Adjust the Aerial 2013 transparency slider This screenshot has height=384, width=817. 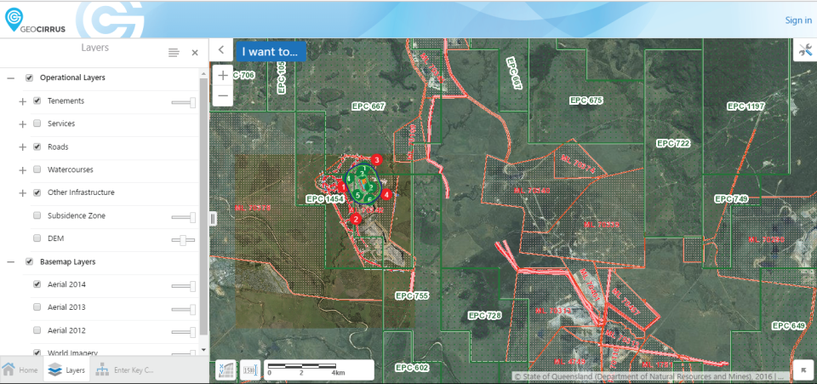tap(184, 309)
